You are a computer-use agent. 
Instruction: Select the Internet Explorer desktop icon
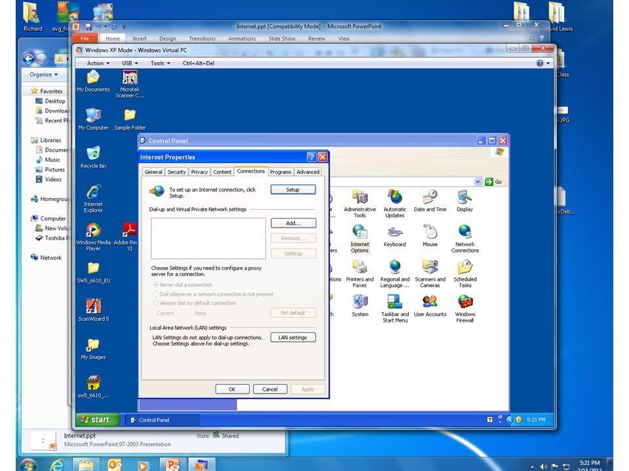(93, 199)
